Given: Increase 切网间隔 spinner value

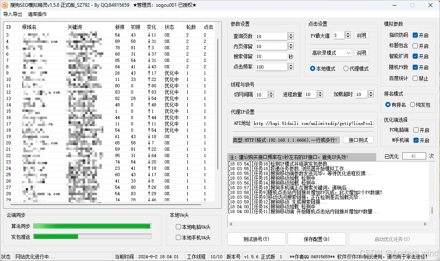Looking at the screenshot, I should point(271,93).
